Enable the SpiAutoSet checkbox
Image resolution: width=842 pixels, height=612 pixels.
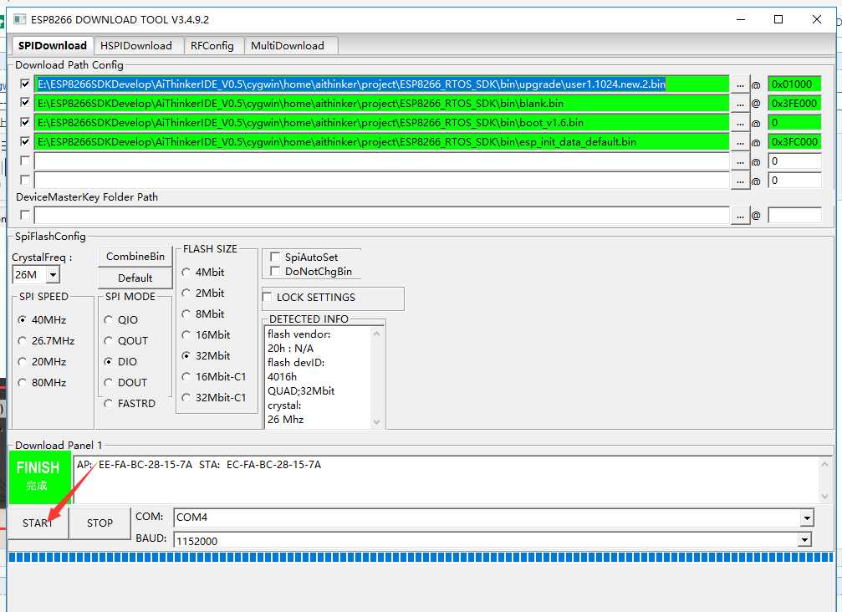pyautogui.click(x=274, y=258)
